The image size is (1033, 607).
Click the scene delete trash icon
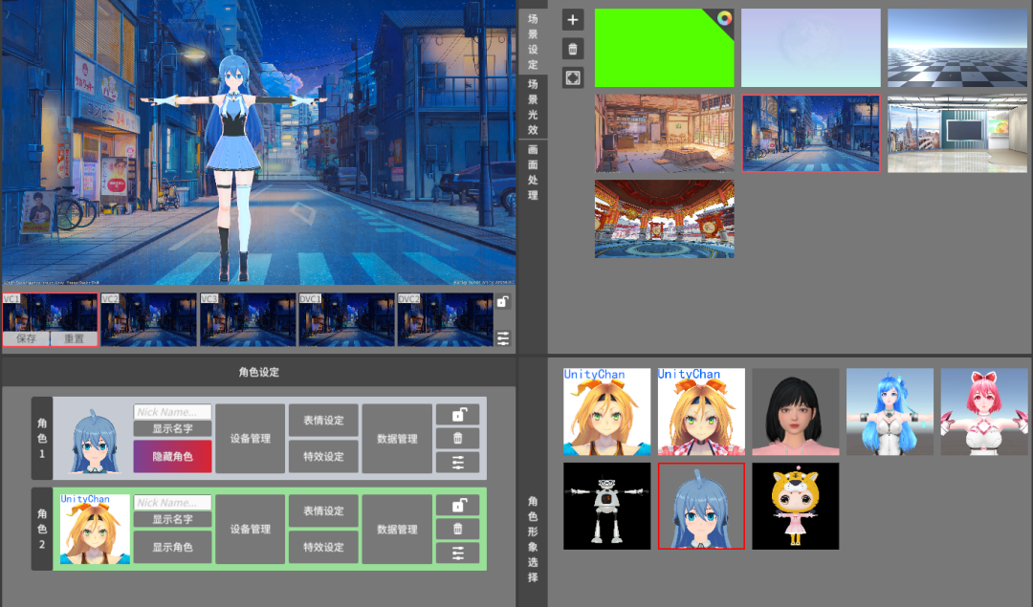[x=573, y=49]
